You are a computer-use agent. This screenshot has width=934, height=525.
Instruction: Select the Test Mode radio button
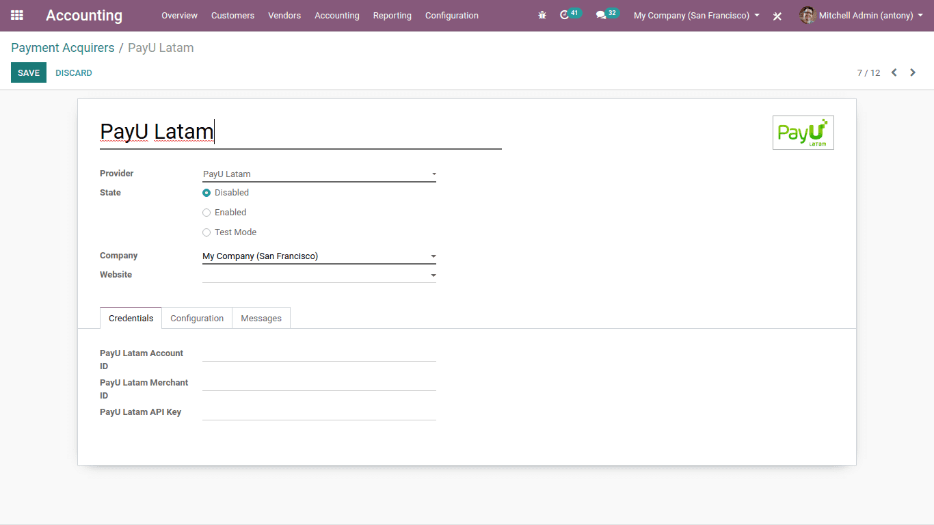pos(206,232)
